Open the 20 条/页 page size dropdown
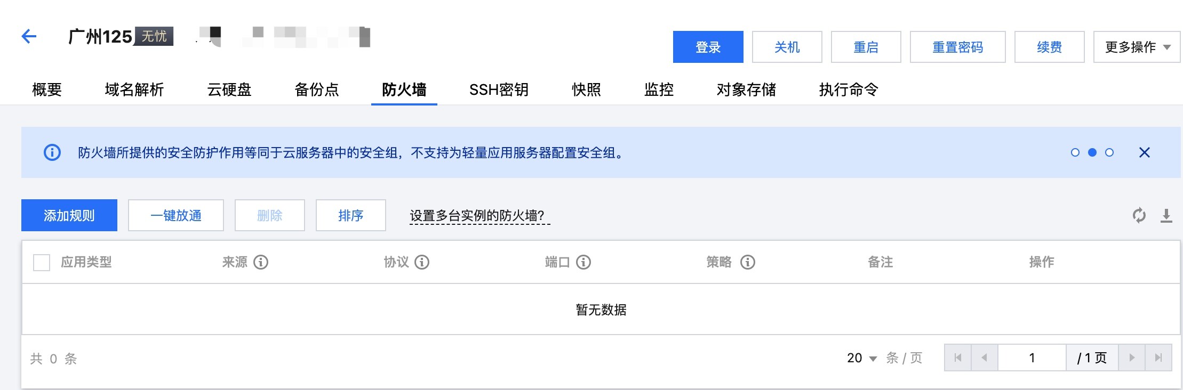 (x=862, y=358)
